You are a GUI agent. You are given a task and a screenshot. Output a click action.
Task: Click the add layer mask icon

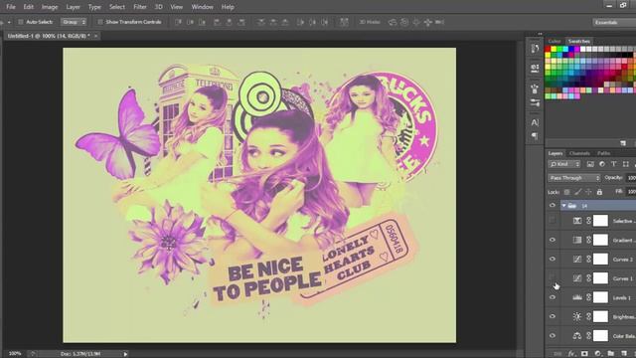click(584, 354)
